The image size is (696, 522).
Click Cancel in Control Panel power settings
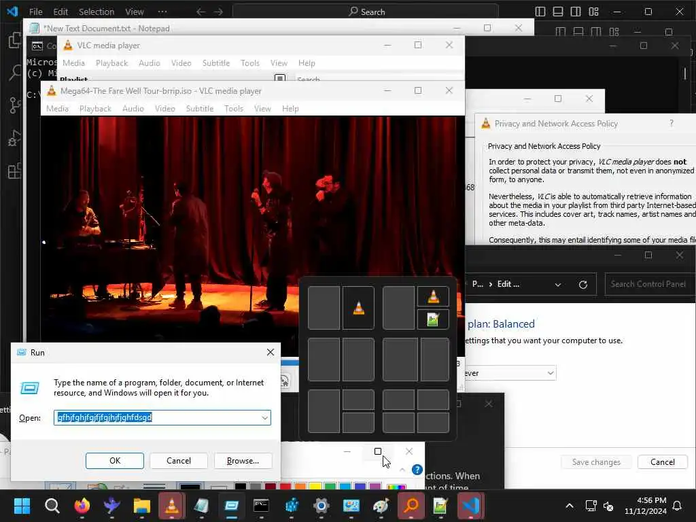pyautogui.click(x=662, y=462)
